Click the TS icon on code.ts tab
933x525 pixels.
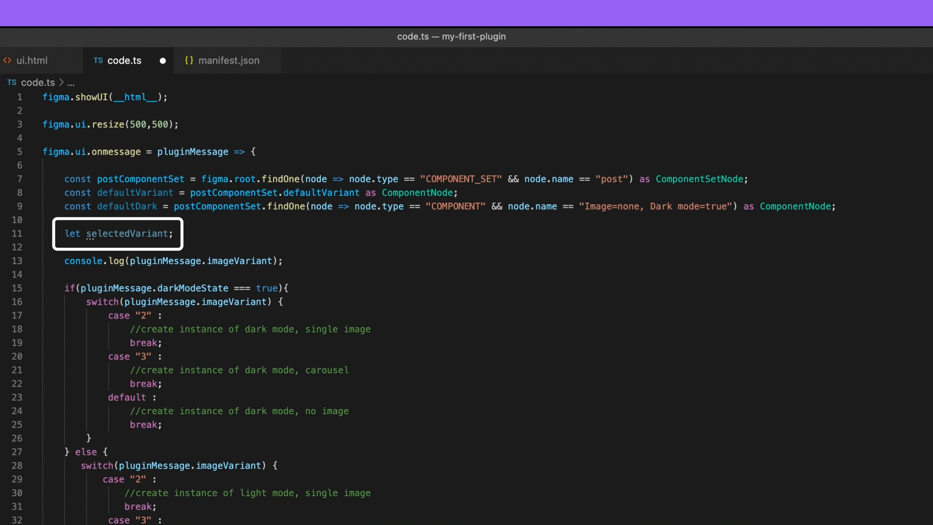point(98,60)
